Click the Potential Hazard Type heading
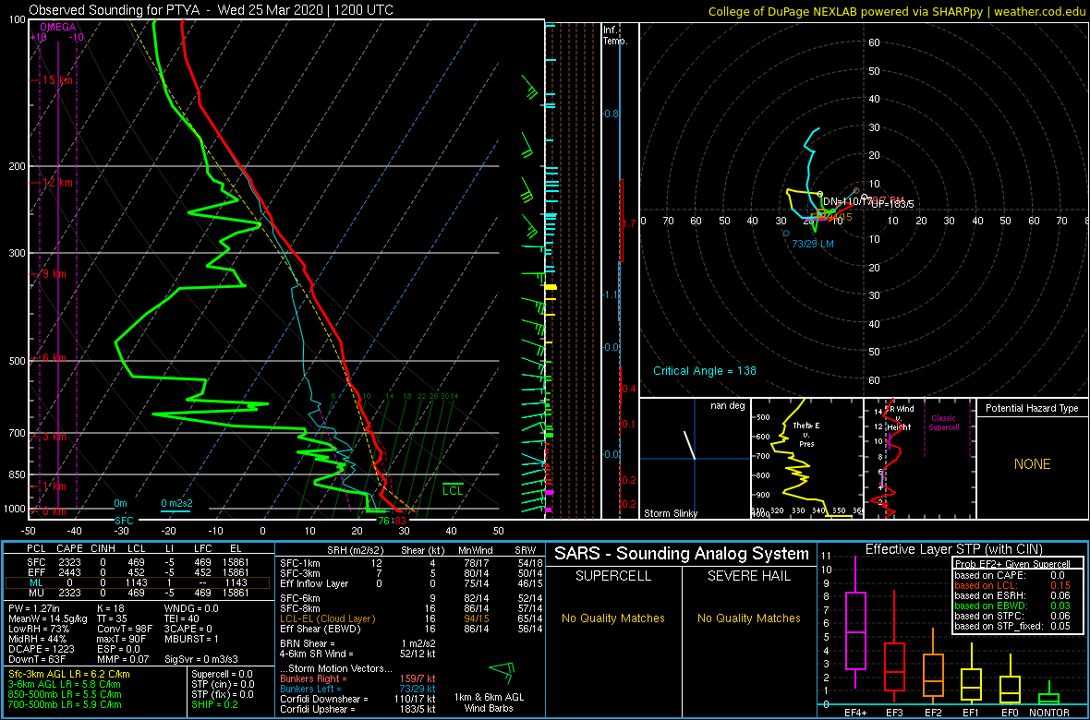 1032,408
